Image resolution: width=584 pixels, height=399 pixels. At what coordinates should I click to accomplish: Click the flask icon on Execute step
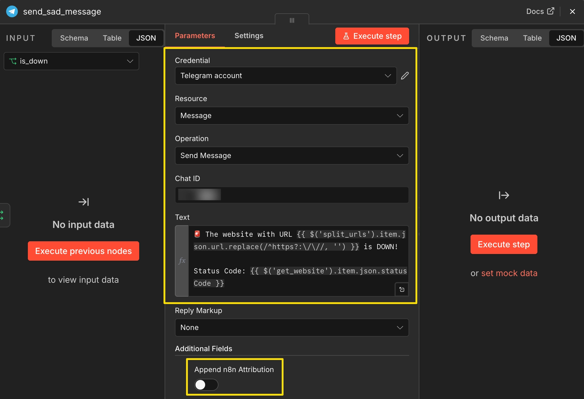(x=346, y=36)
